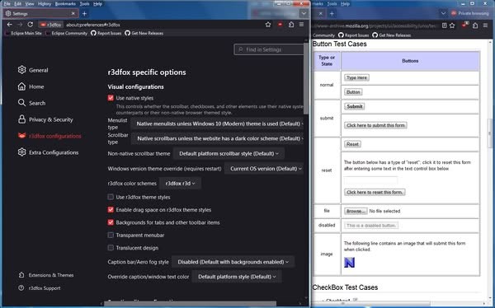Image resolution: width=495 pixels, height=308 pixels.
Task: Open a new tab with plus icon
Action: tap(84, 13)
